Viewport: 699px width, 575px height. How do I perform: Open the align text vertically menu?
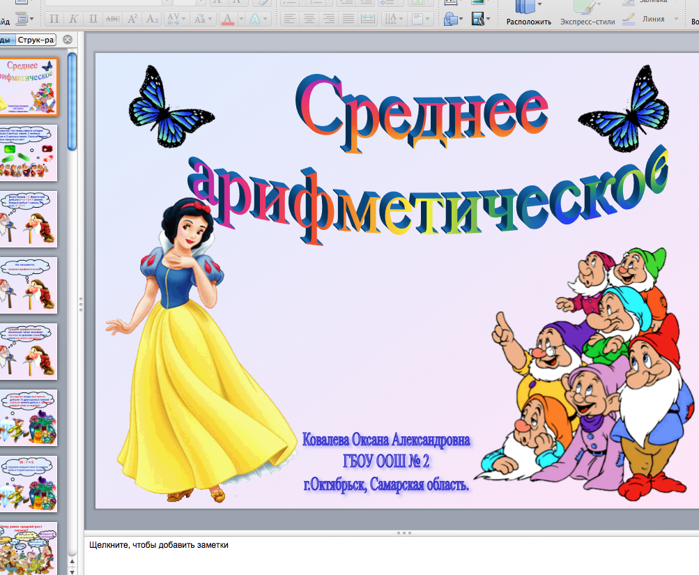tap(421, 20)
